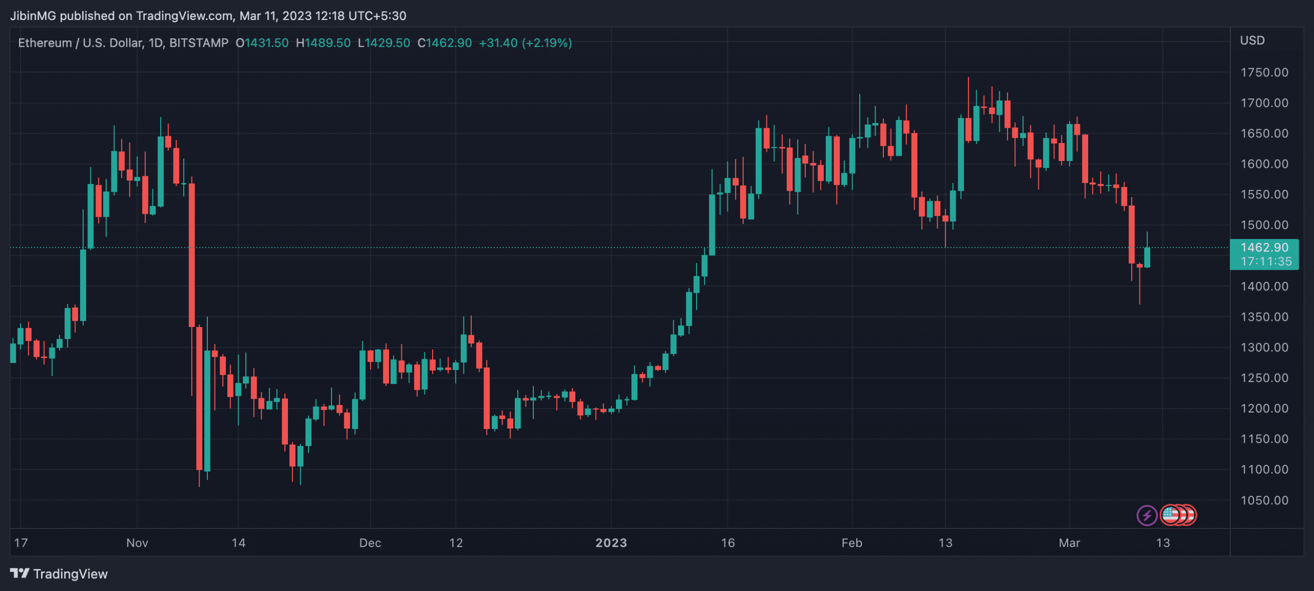Viewport: 1314px width, 591px height.
Task: Click the price scale near the 1500.00 mark
Action: pyautogui.click(x=1266, y=225)
